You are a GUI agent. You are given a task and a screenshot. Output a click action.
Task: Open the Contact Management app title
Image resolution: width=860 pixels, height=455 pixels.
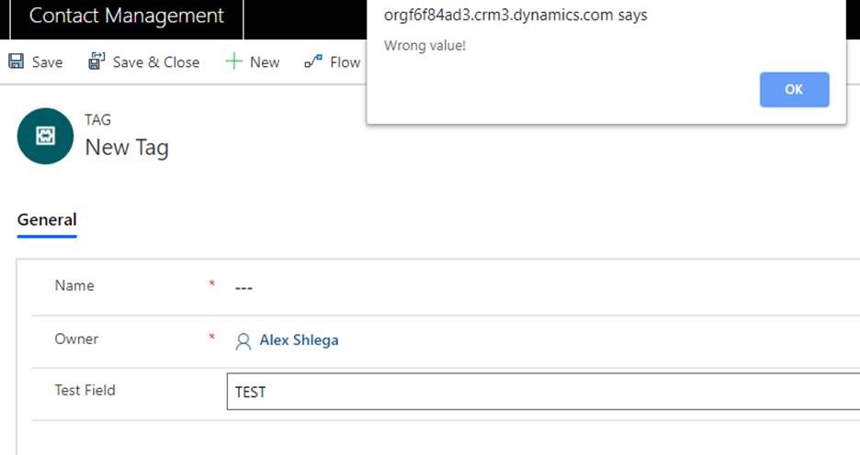click(x=127, y=16)
